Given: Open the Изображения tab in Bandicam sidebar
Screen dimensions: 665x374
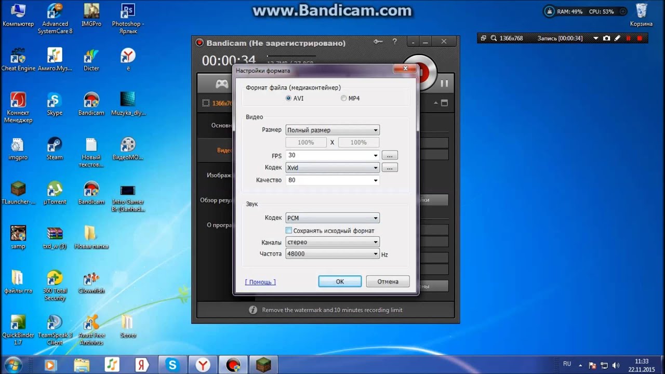Looking at the screenshot, I should tap(219, 175).
